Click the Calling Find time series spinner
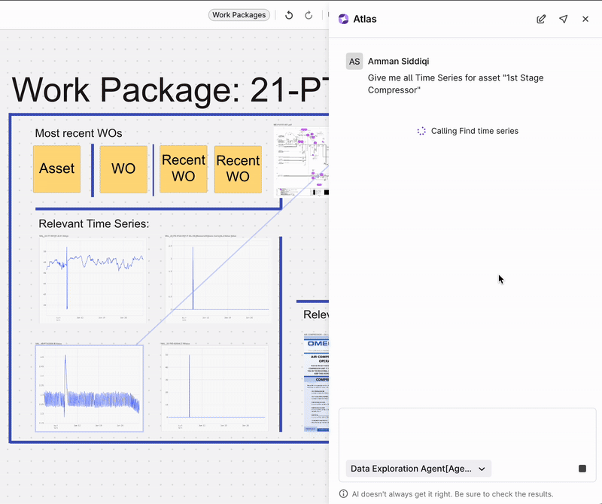The height and width of the screenshot is (504, 602). click(421, 131)
